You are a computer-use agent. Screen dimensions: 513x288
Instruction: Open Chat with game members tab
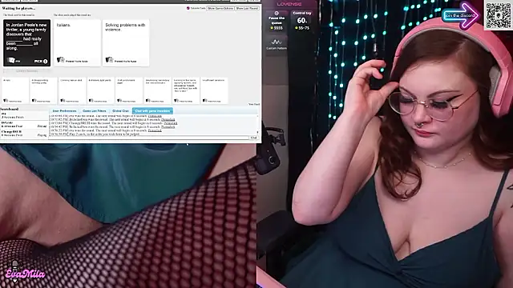click(152, 111)
